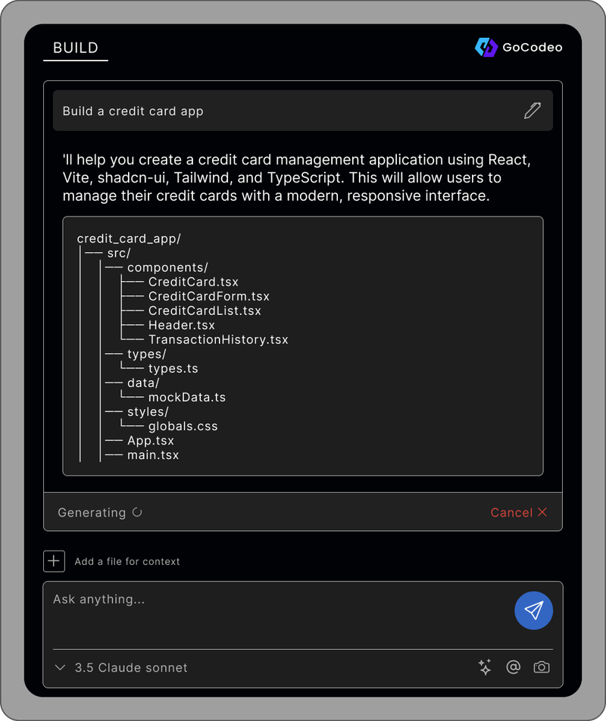606x721 pixels.
Task: Click the X icon beside Cancel
Action: (x=541, y=512)
